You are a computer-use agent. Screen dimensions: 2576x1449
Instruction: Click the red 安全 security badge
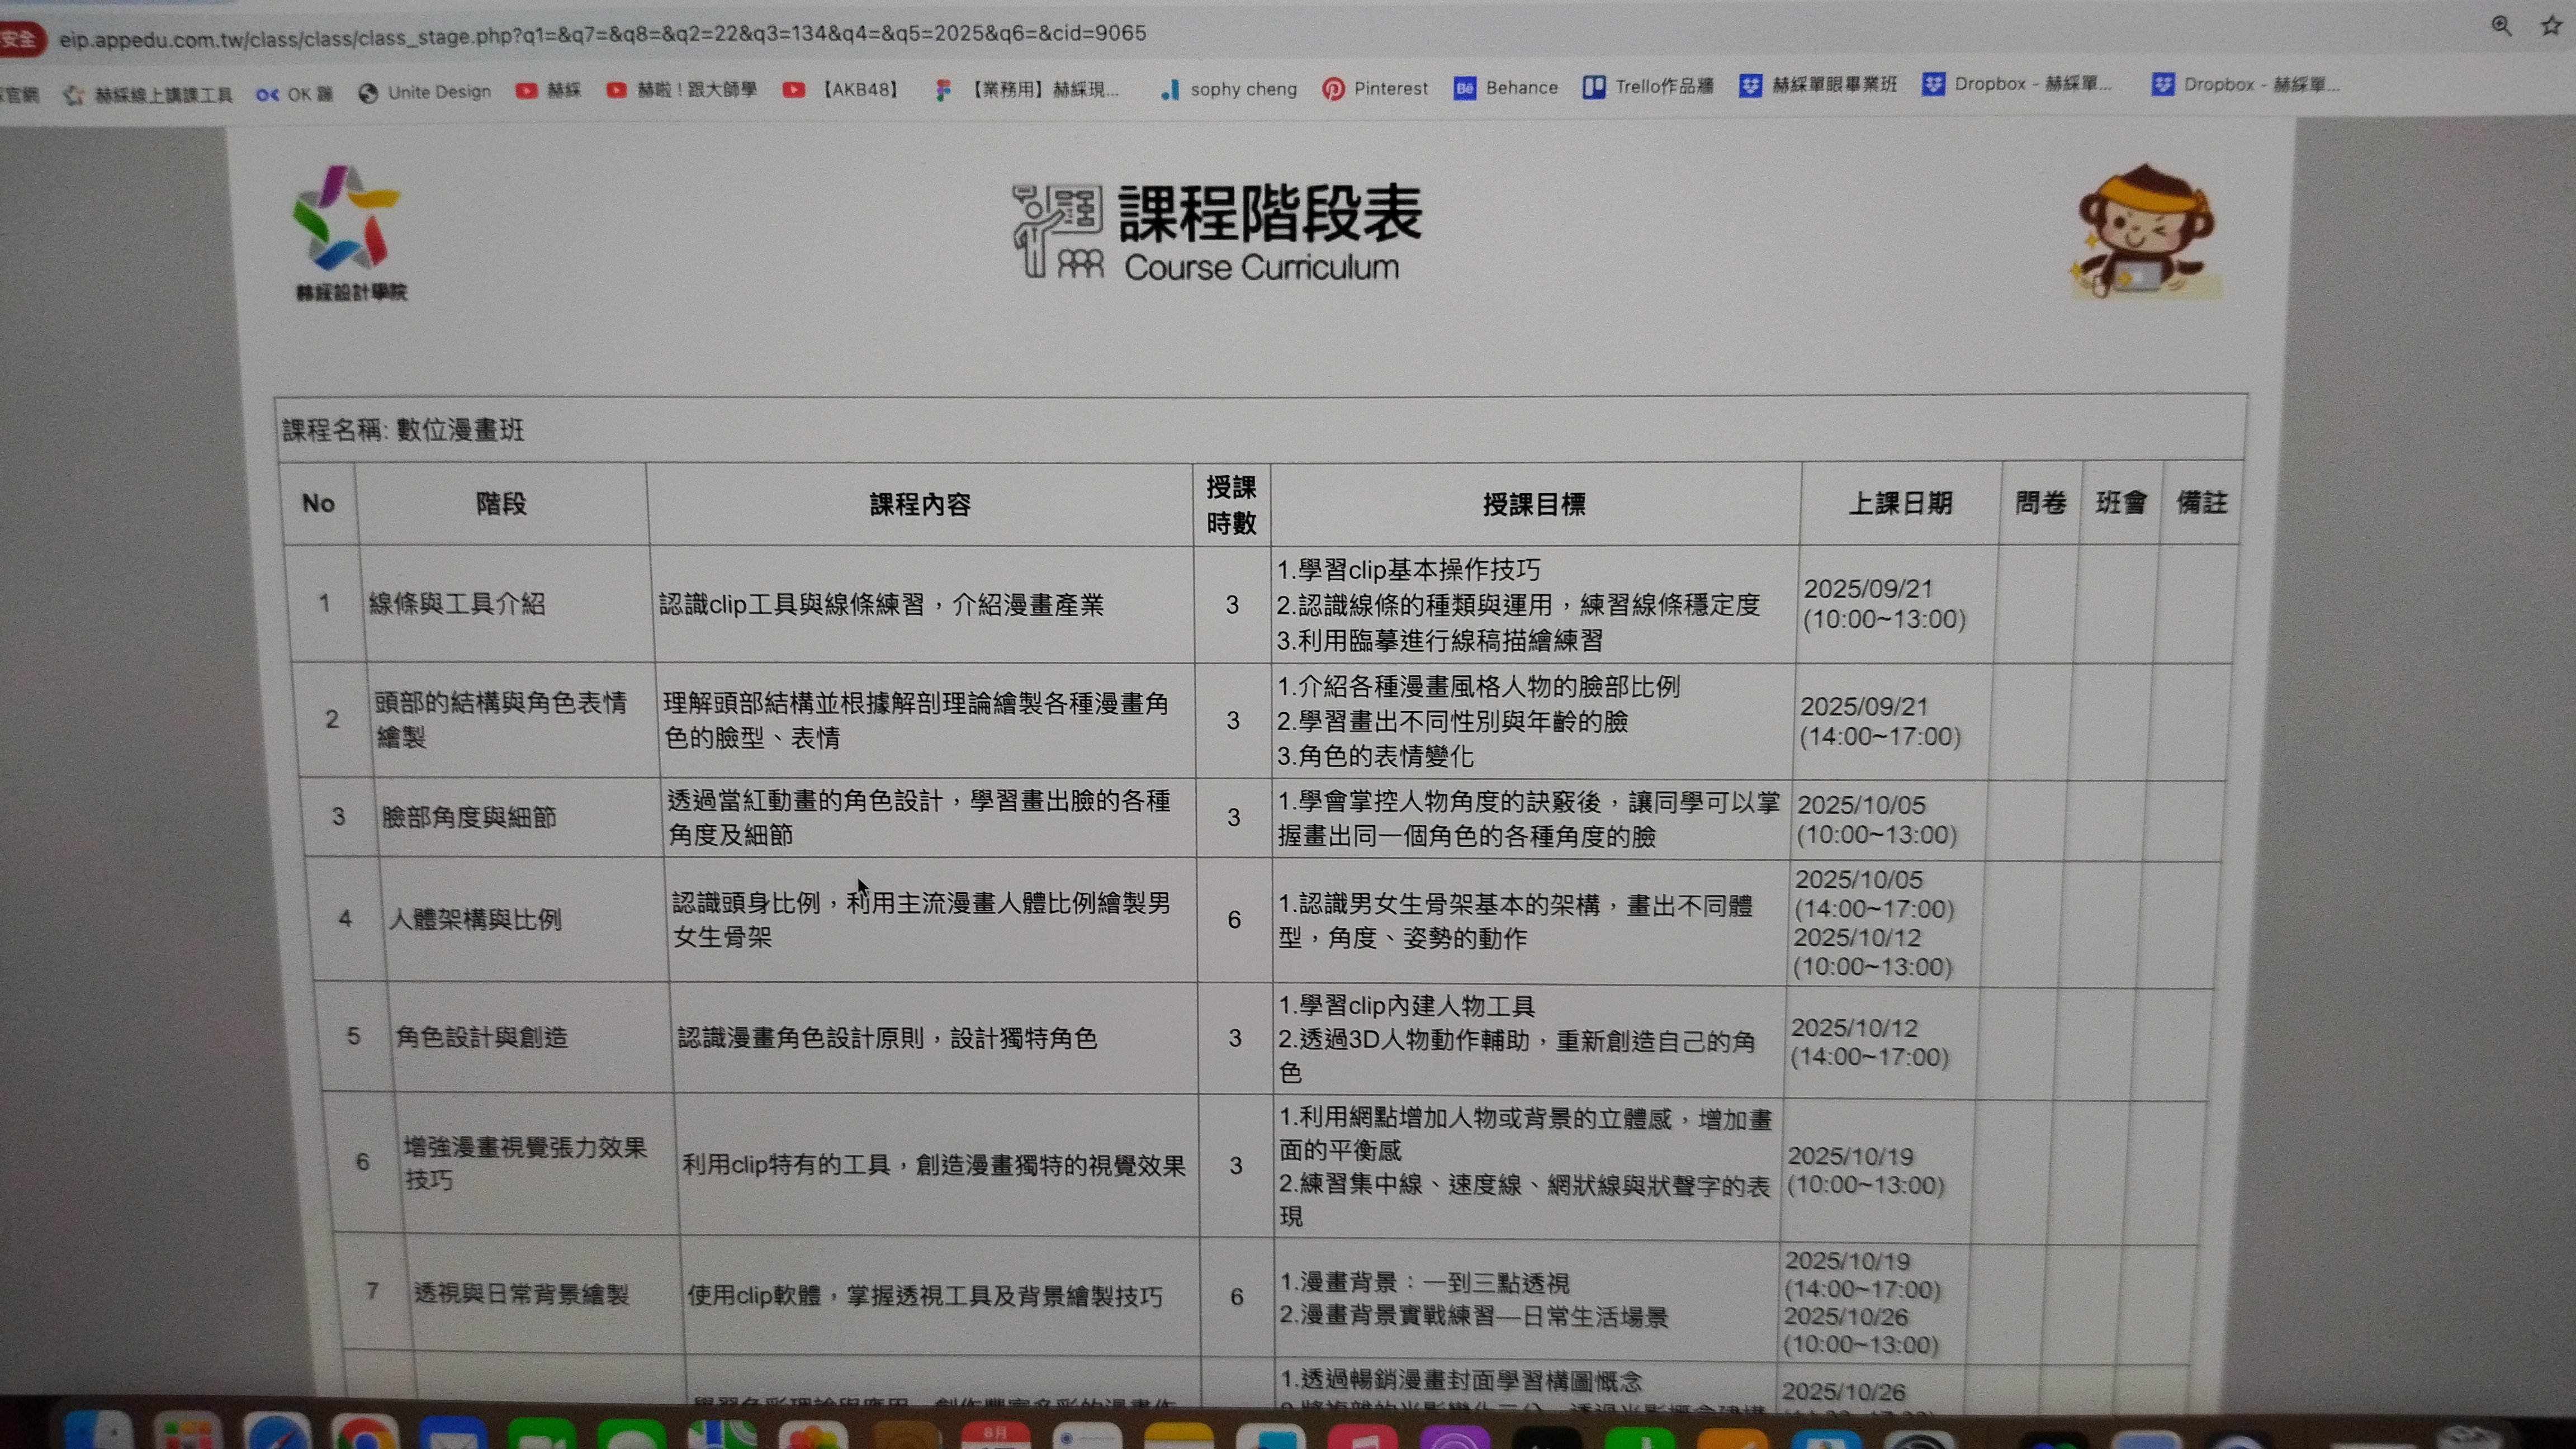pyautogui.click(x=20, y=39)
